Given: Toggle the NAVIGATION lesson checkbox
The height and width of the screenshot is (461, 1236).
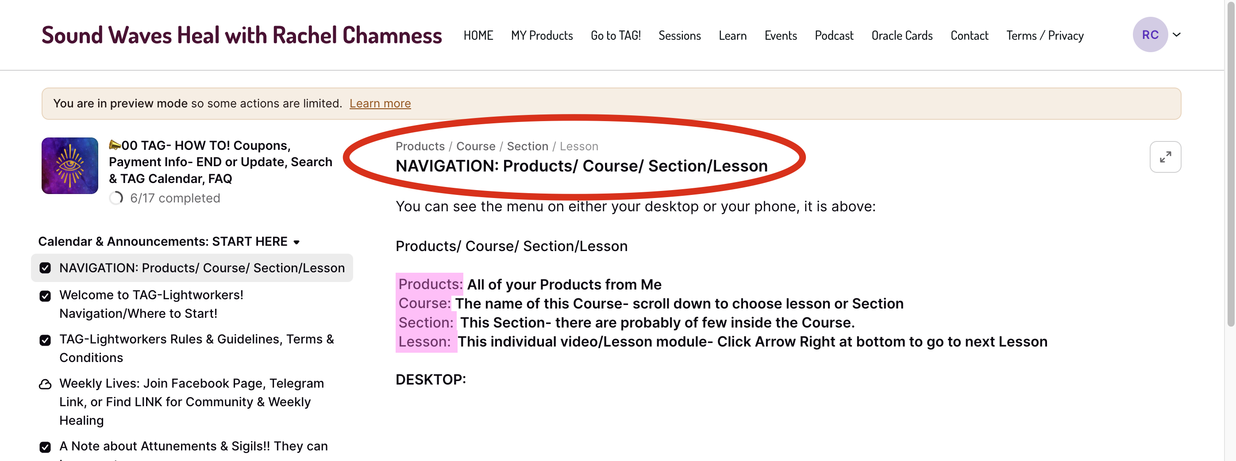Looking at the screenshot, I should coord(45,268).
